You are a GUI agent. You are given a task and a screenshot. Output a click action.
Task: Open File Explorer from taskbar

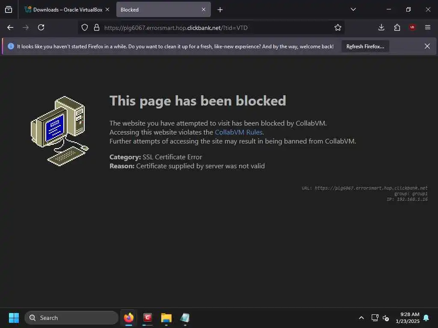click(x=166, y=318)
